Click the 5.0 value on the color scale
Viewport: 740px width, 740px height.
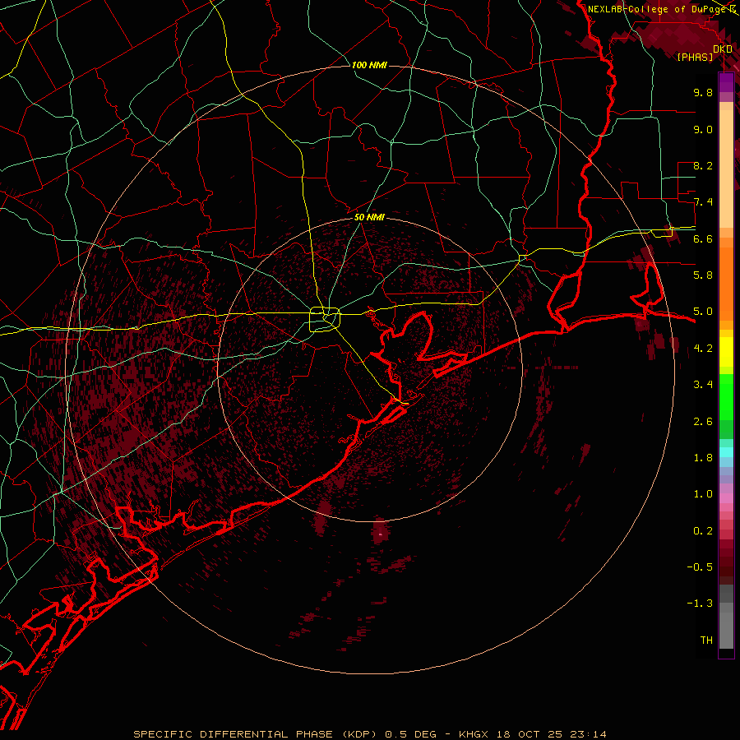pyautogui.click(x=703, y=312)
